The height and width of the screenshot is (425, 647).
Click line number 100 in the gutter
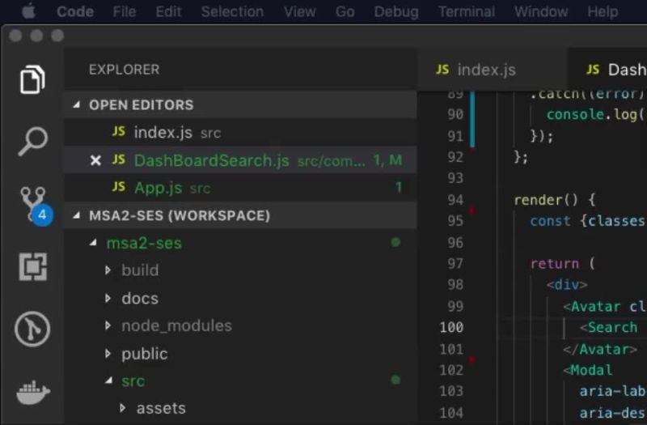[451, 327]
